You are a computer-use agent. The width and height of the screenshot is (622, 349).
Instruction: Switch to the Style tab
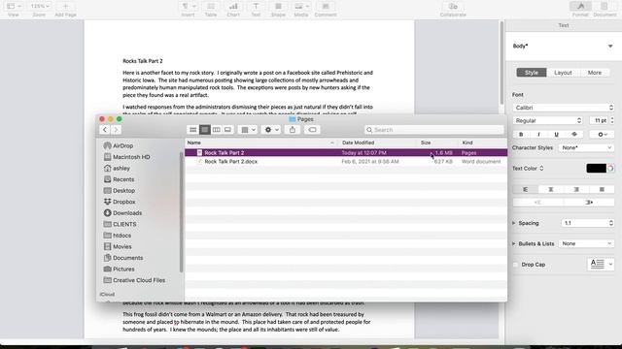tap(532, 73)
